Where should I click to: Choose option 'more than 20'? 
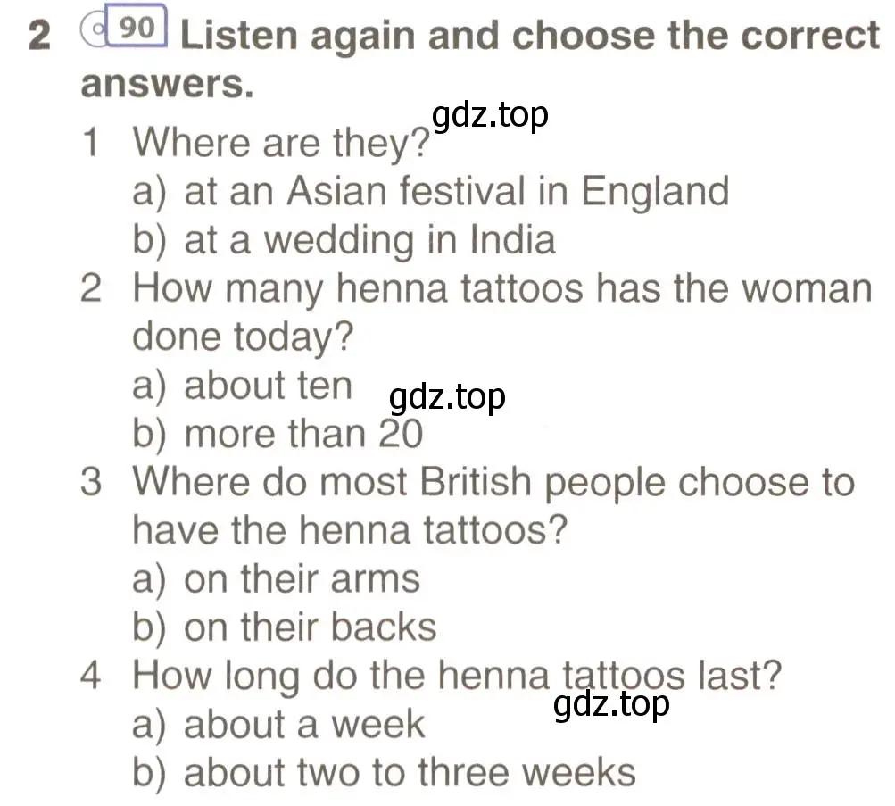coord(278,435)
